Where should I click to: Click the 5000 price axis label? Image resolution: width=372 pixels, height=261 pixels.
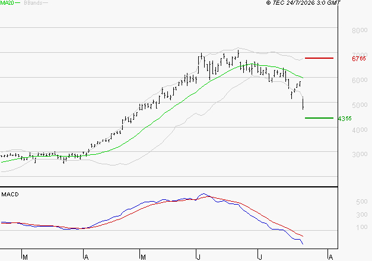click(x=360, y=105)
